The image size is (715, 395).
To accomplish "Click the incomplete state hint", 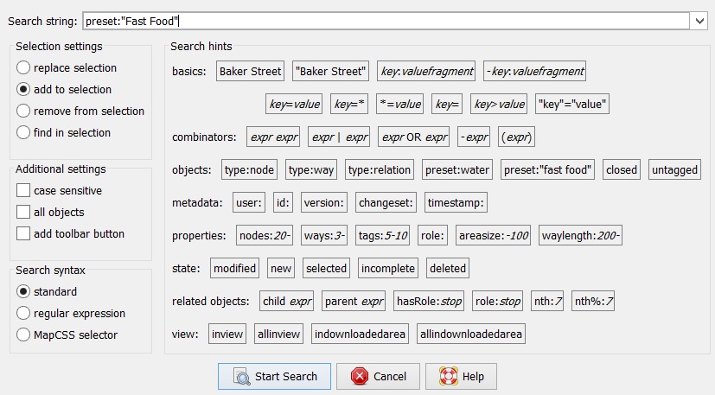I will (x=388, y=268).
